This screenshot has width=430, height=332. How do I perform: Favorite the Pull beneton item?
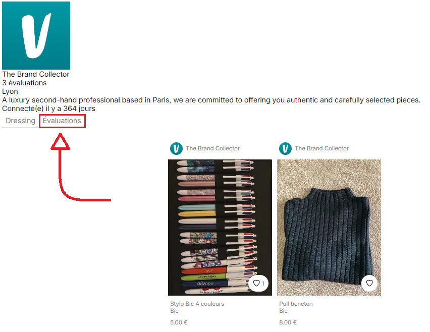pyautogui.click(x=369, y=283)
